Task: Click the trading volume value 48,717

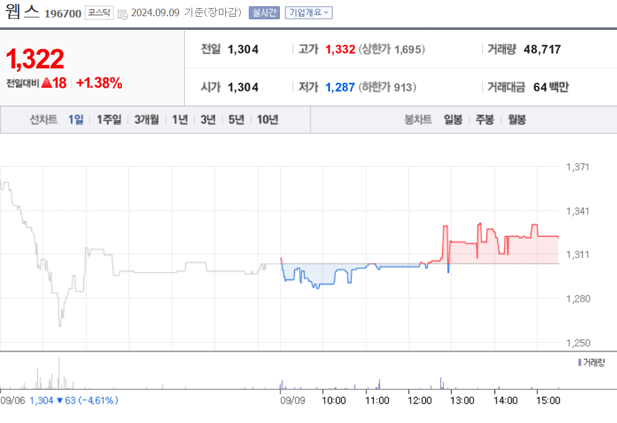Action: click(542, 49)
